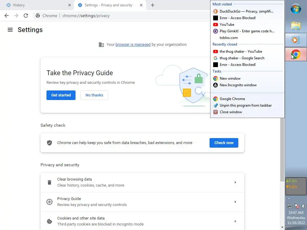Reopen Error - Access Blocked! under Recently closed
Screen dimensions: 307x230
247,65
